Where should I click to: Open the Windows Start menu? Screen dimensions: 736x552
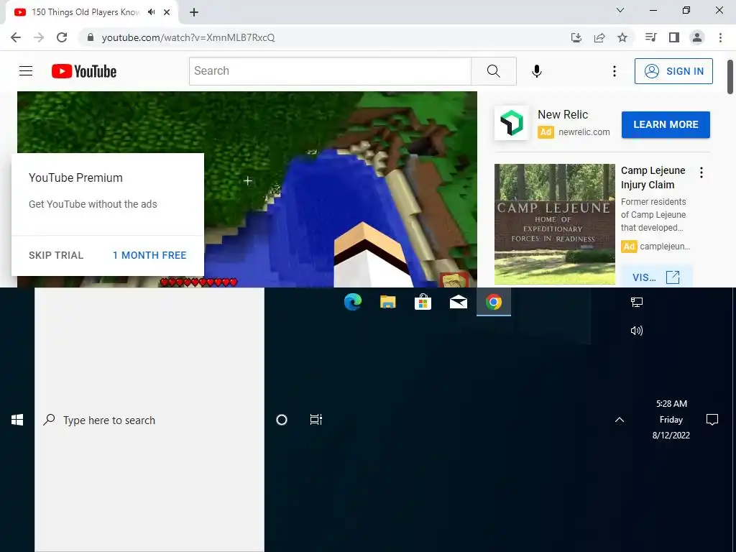click(17, 420)
